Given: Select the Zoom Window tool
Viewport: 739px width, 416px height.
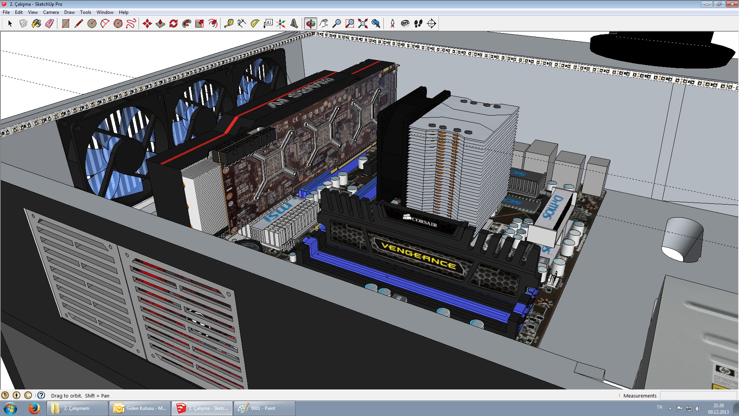Looking at the screenshot, I should point(350,23).
